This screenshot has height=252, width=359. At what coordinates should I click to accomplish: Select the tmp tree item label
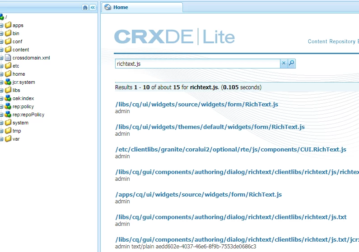tap(17, 131)
